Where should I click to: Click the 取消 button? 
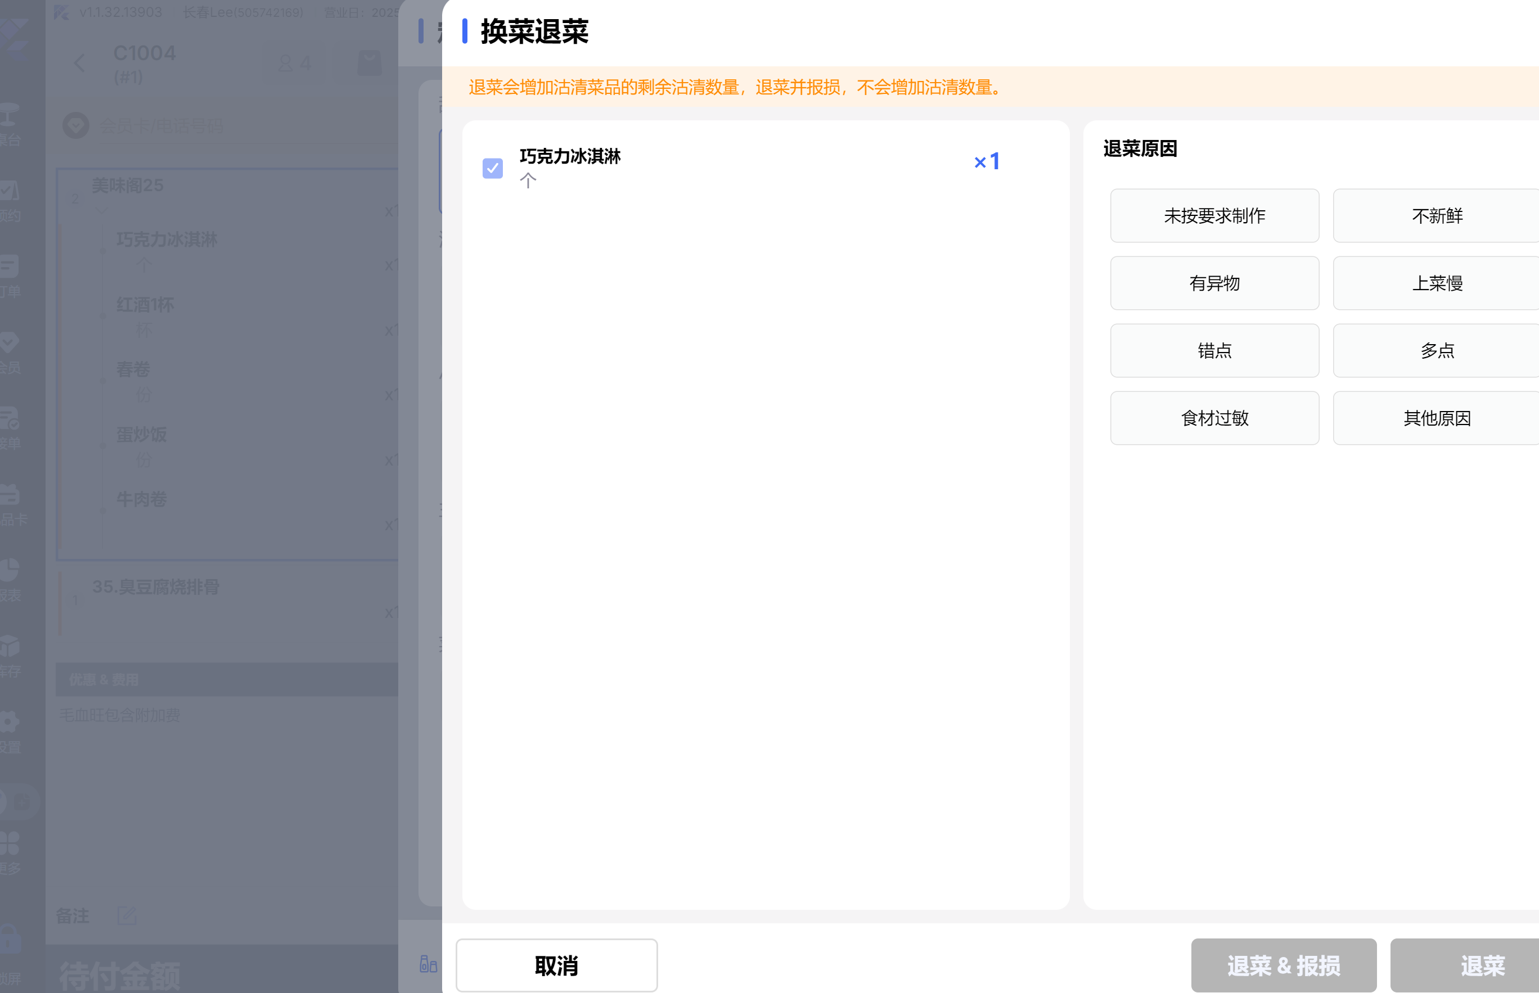tap(556, 965)
